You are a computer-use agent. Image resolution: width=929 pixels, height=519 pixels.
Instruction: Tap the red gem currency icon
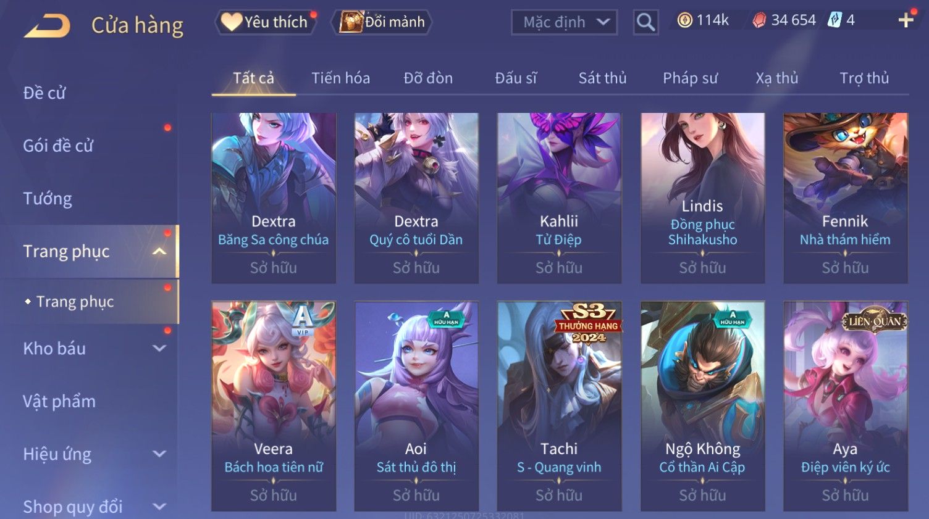pyautogui.click(x=759, y=20)
